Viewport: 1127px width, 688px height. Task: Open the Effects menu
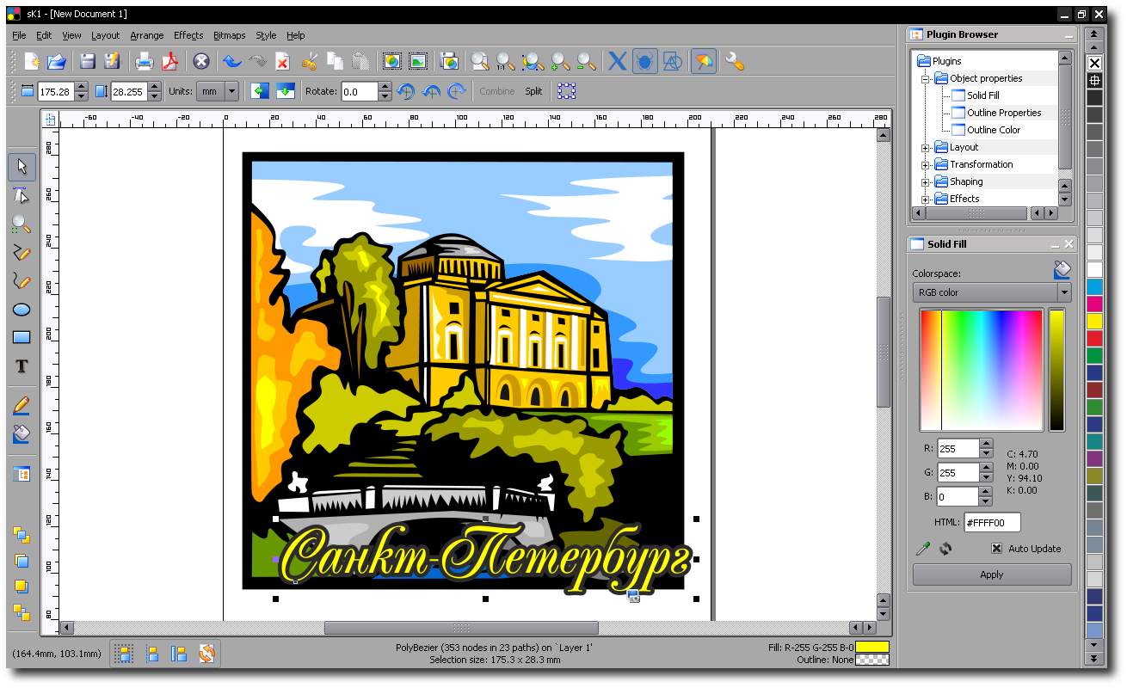(x=188, y=35)
